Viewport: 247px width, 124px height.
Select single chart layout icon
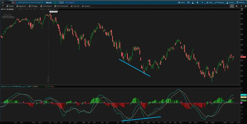click(x=232, y=6)
